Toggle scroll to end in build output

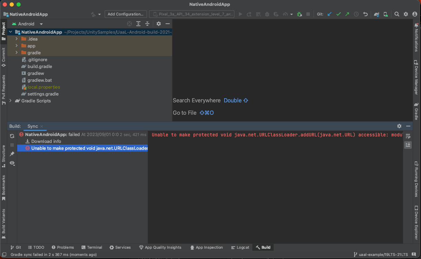(408, 145)
